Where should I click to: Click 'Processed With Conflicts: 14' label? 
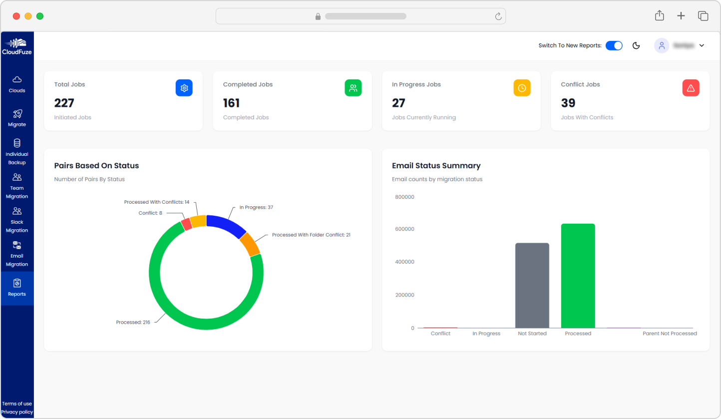point(157,202)
